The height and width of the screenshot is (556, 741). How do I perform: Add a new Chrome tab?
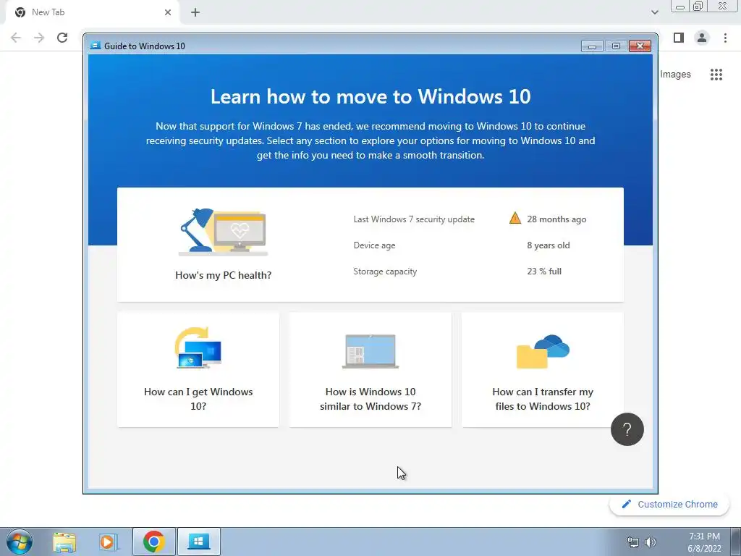click(x=195, y=12)
